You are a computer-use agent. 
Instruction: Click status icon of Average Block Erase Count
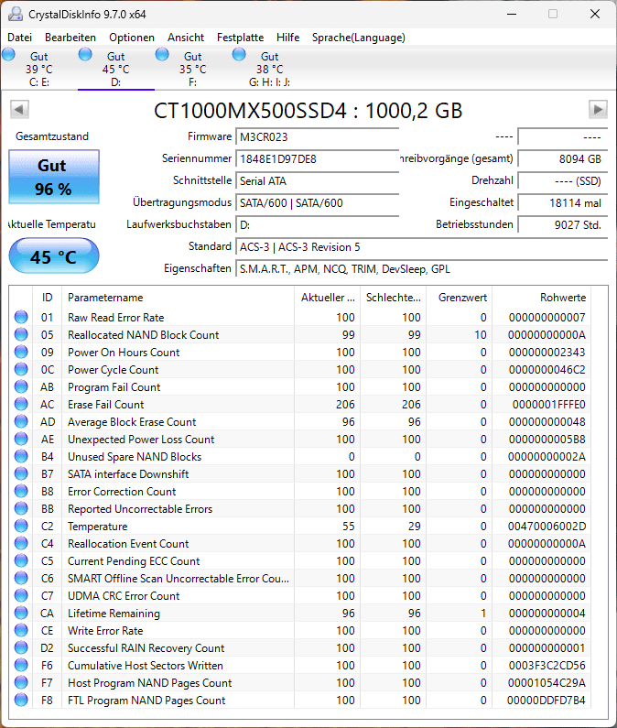tap(21, 421)
